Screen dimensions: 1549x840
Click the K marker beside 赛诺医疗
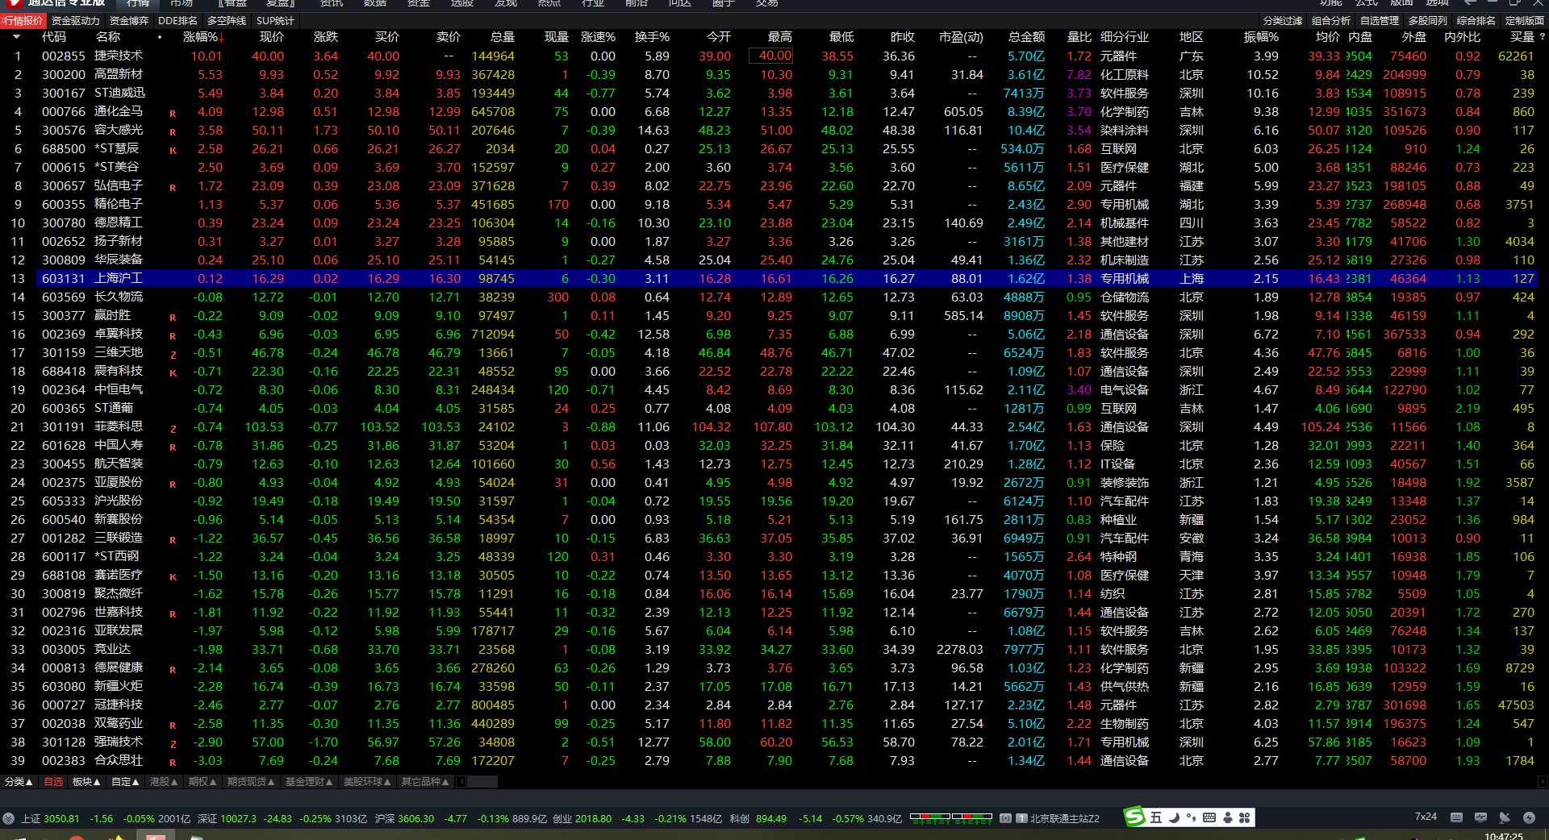173,577
